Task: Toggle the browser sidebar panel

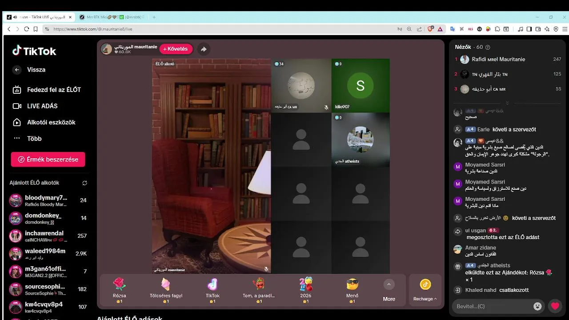Action: click(529, 29)
